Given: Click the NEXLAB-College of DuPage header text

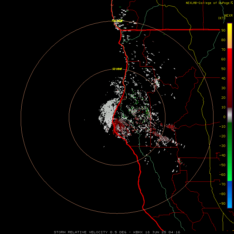Looking at the screenshot, I should [209, 3].
